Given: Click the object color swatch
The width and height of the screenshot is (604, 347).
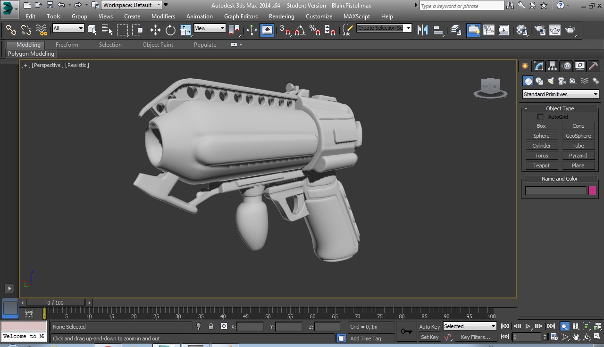Looking at the screenshot, I should [593, 190].
